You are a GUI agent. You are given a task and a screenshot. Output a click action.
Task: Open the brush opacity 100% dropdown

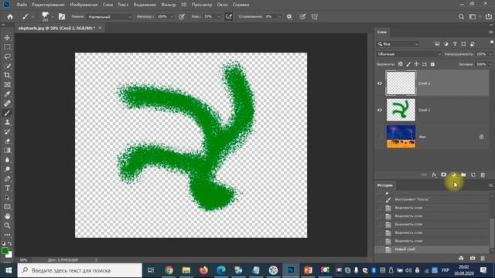click(172, 17)
